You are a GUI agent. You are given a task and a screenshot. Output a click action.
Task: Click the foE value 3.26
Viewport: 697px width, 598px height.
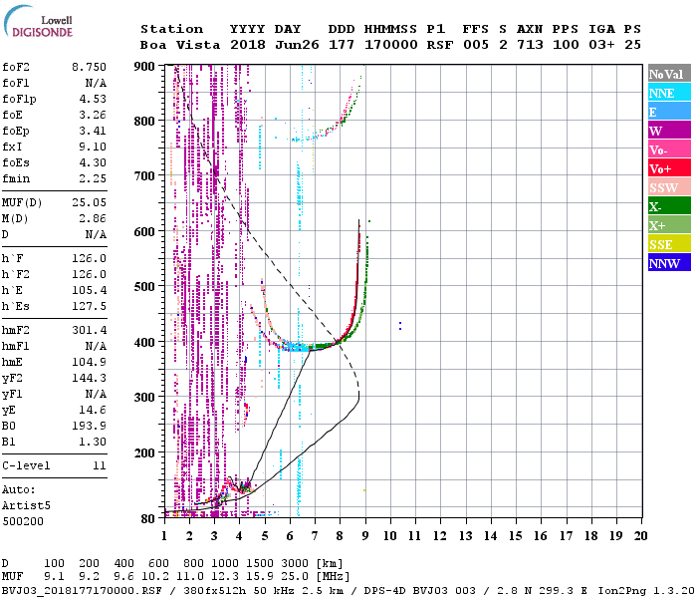93,115
